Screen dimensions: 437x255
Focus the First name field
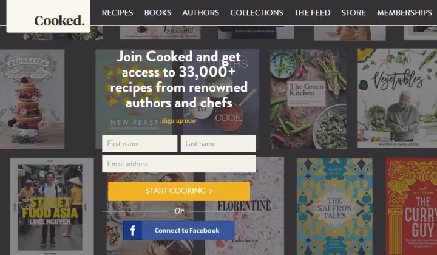tap(140, 143)
